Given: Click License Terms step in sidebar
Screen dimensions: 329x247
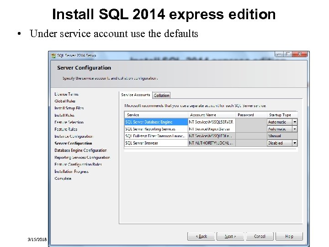Looking at the screenshot, I should tap(66, 94).
